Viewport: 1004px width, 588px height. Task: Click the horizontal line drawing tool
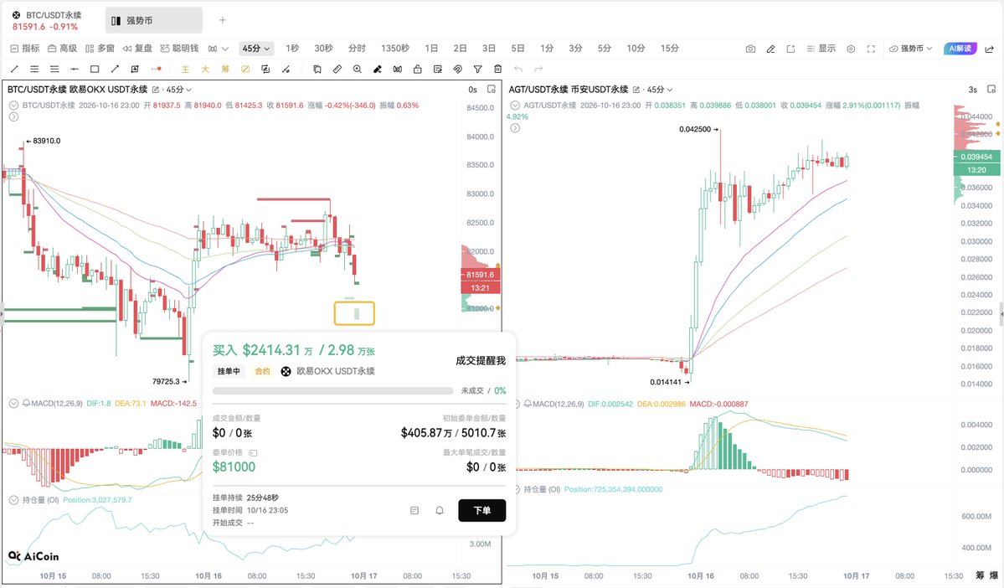point(75,70)
